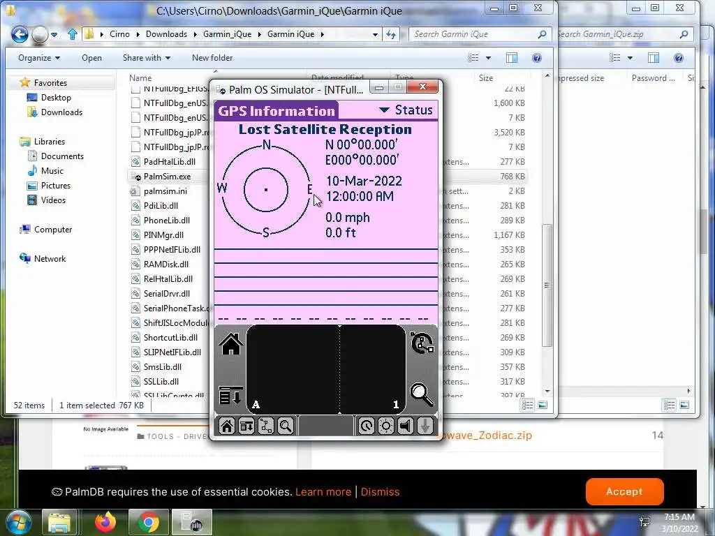The image size is (715, 536).
Task: Tap the speaker volume icon
Action: click(x=406, y=426)
